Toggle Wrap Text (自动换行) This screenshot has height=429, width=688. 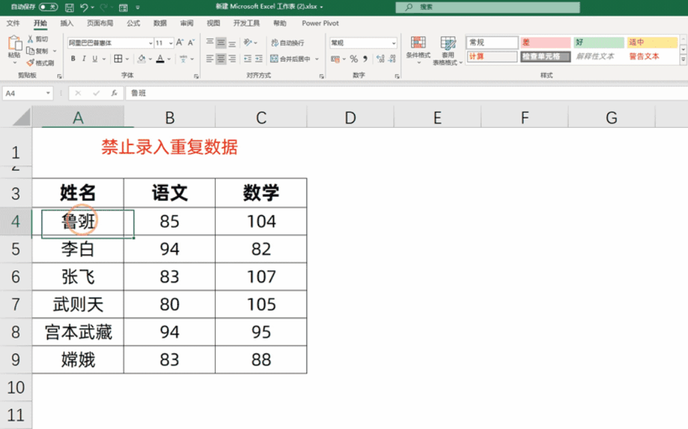point(287,43)
